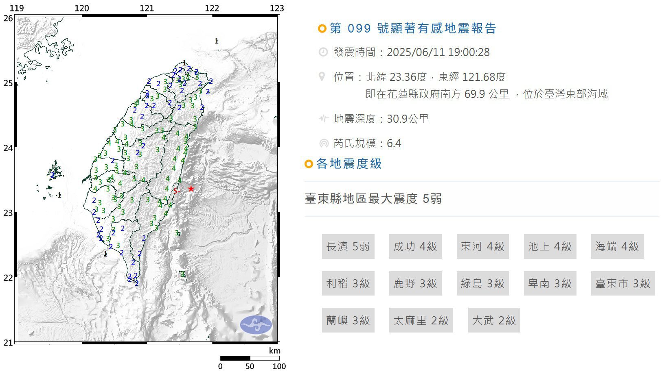Click the 各地震度級 section heading
662x374 pixels.
[x=349, y=164]
